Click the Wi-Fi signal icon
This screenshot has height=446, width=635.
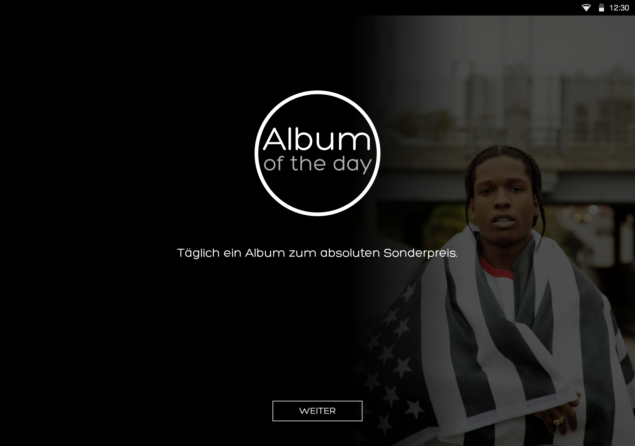(586, 8)
